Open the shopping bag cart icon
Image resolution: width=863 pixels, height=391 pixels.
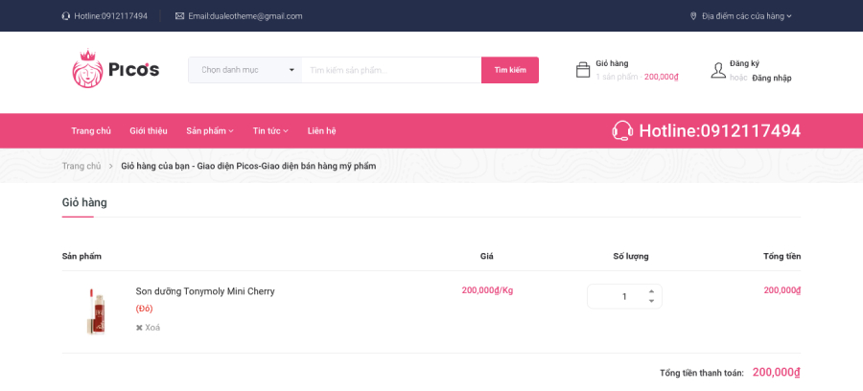[x=583, y=70]
